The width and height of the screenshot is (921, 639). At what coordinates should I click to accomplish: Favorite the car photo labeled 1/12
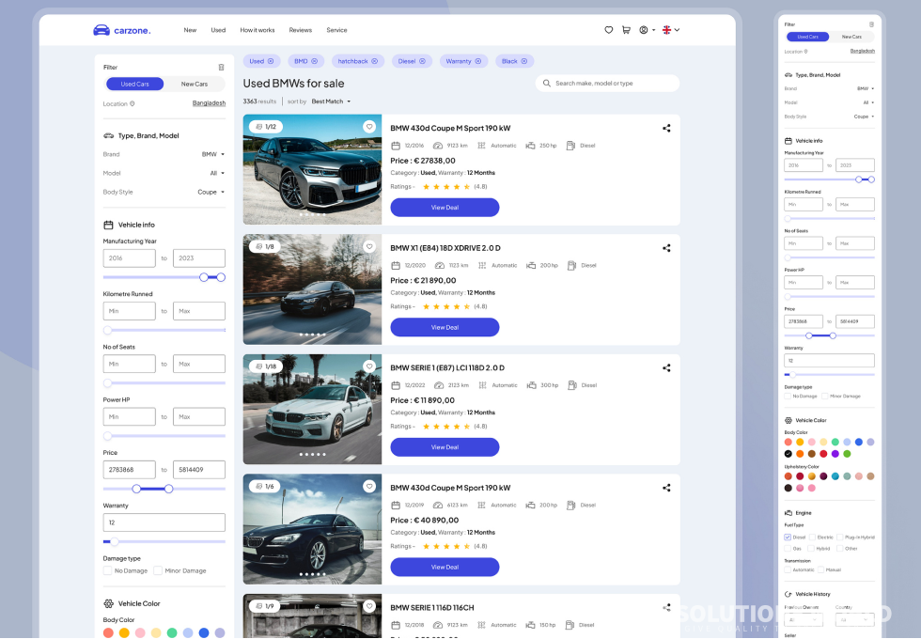(x=368, y=126)
